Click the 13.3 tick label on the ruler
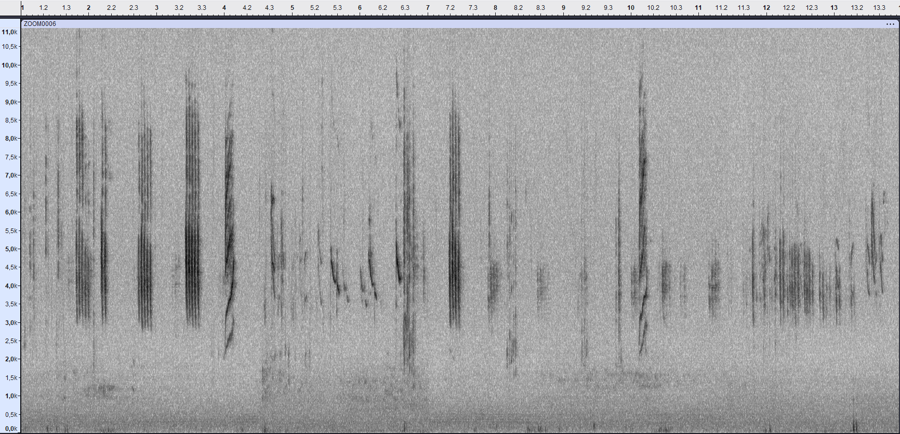Screen dimensions: 900x434 pyautogui.click(x=879, y=8)
